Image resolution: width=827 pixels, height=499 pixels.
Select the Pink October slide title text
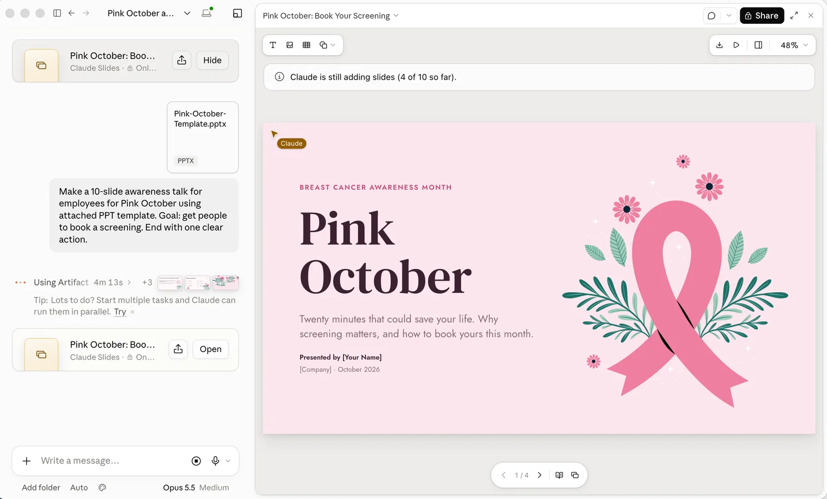386,252
